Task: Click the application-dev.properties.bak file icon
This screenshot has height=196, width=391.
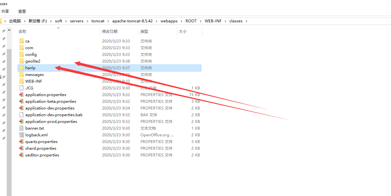Action: [21, 115]
